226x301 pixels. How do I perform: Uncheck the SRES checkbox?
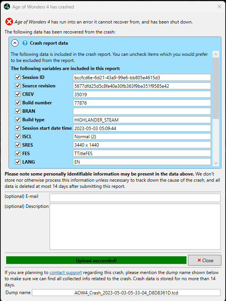tap(18, 145)
